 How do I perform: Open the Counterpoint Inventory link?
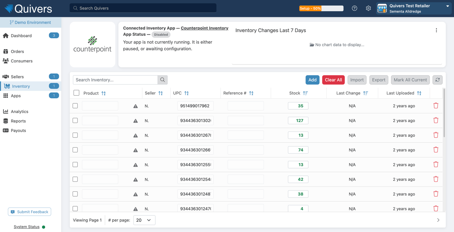(204, 28)
